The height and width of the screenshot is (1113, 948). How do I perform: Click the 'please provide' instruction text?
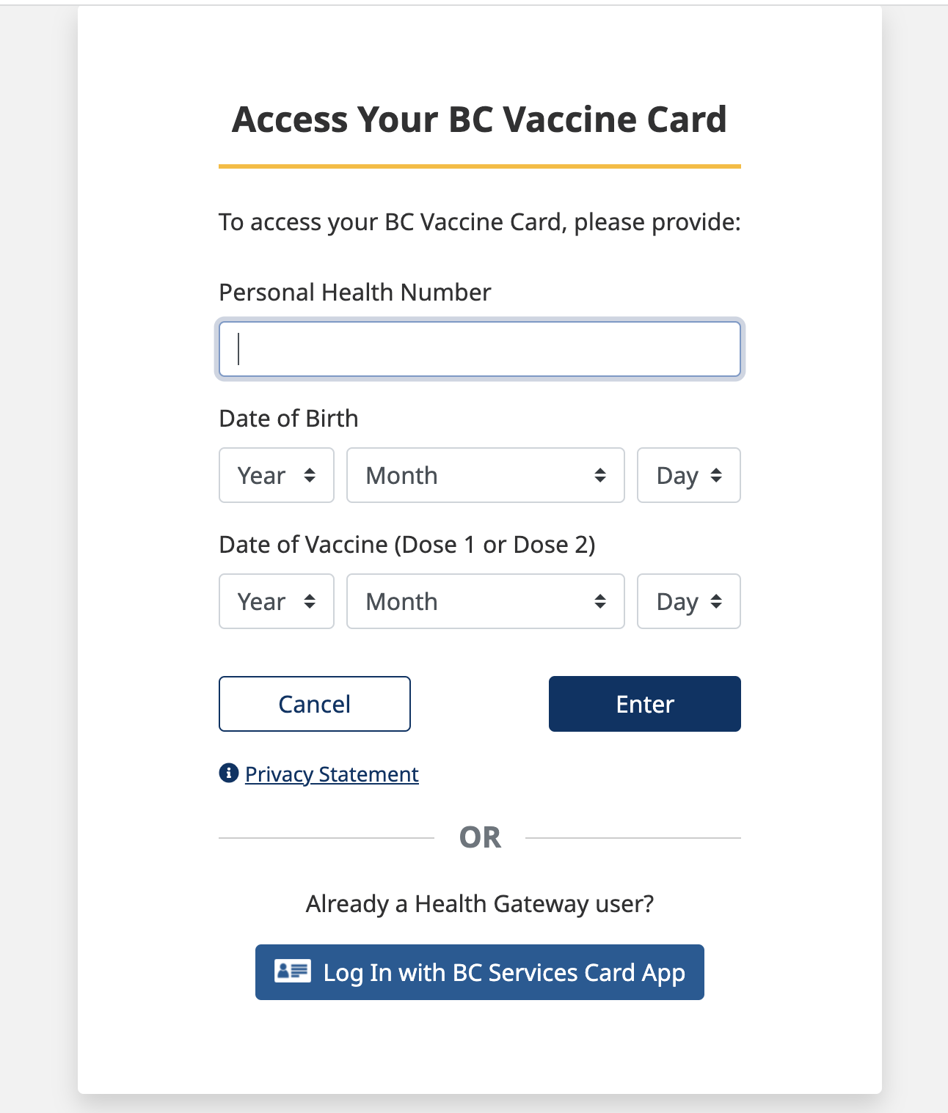tap(479, 222)
